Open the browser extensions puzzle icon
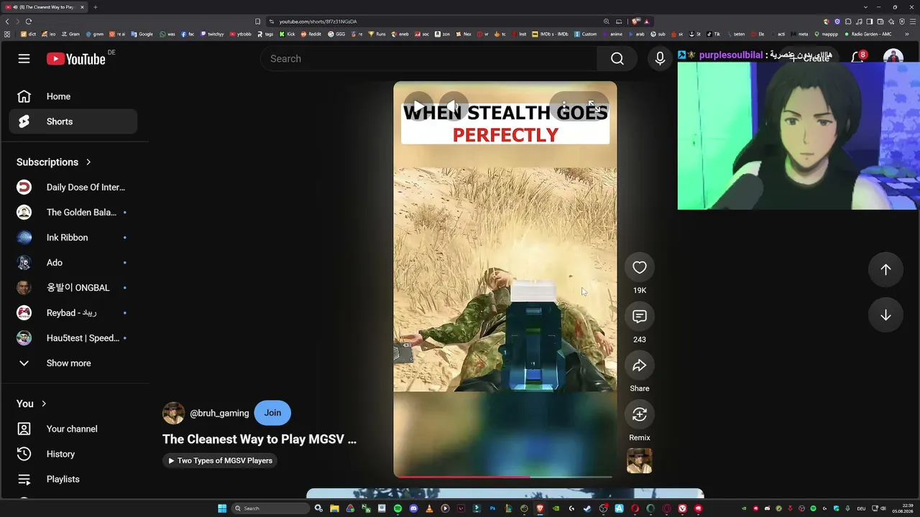This screenshot has height=517, width=920. point(848,22)
